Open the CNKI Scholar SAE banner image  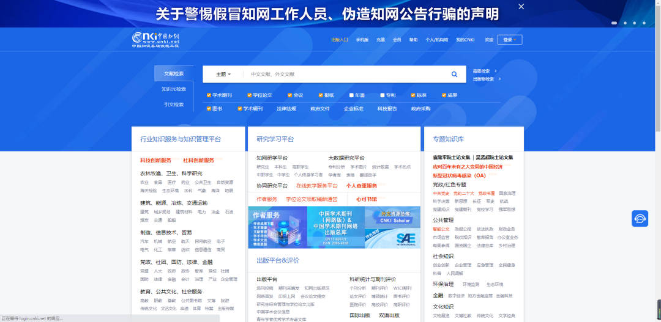pos(392,227)
